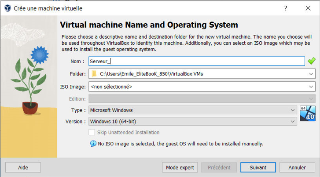Click the green checkmark beside the name field

point(312,61)
